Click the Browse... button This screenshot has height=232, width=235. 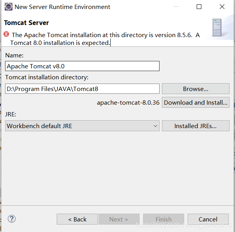tap(196, 89)
